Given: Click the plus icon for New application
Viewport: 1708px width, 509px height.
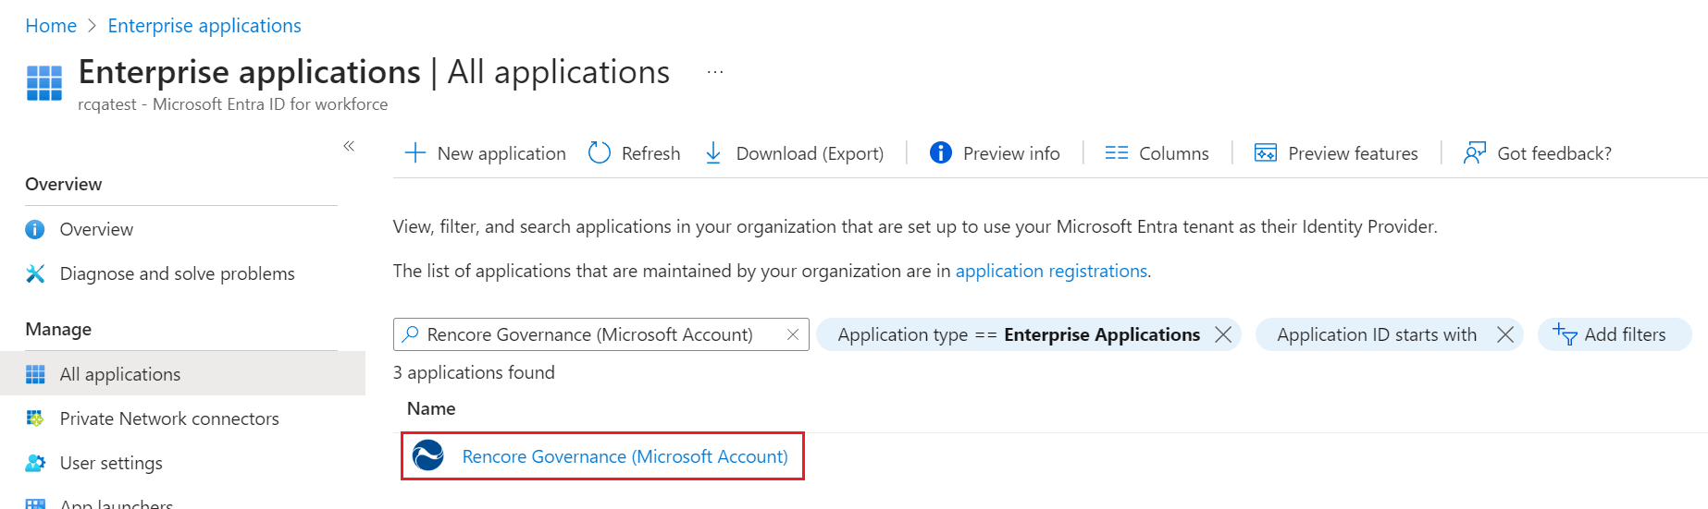Looking at the screenshot, I should [415, 152].
